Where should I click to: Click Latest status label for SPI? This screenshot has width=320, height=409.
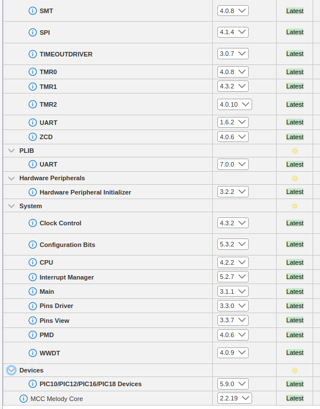295,32
